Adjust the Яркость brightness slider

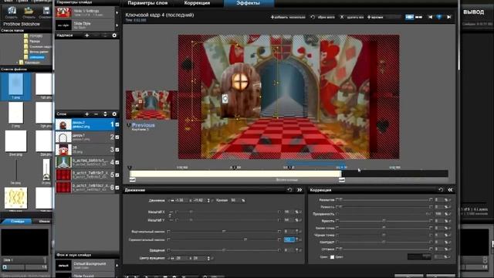[x=384, y=221]
